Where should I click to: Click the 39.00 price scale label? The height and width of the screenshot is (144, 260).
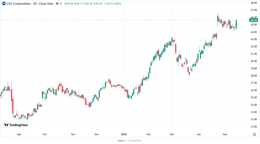tap(254, 68)
